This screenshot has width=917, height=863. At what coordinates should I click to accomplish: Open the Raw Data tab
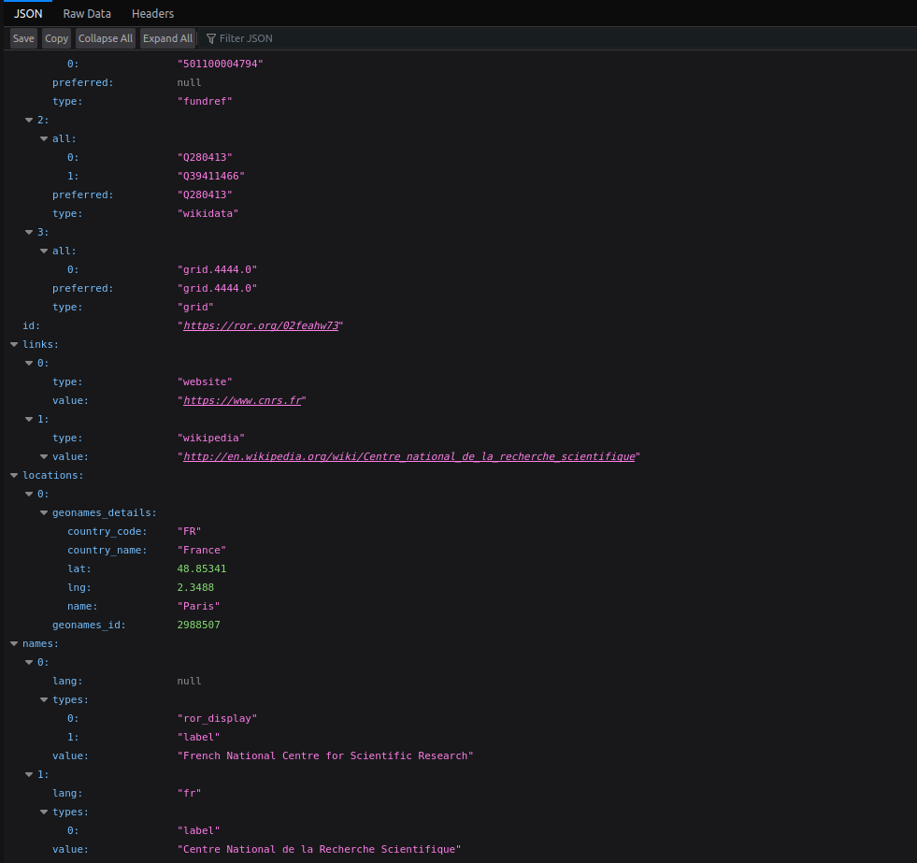pos(87,13)
